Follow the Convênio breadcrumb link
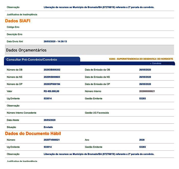 tap(156, 63)
